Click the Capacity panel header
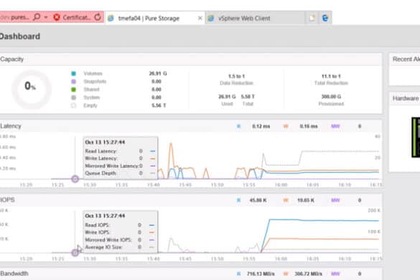Image resolution: width=420 pixels, height=280 pixels. (x=191, y=59)
